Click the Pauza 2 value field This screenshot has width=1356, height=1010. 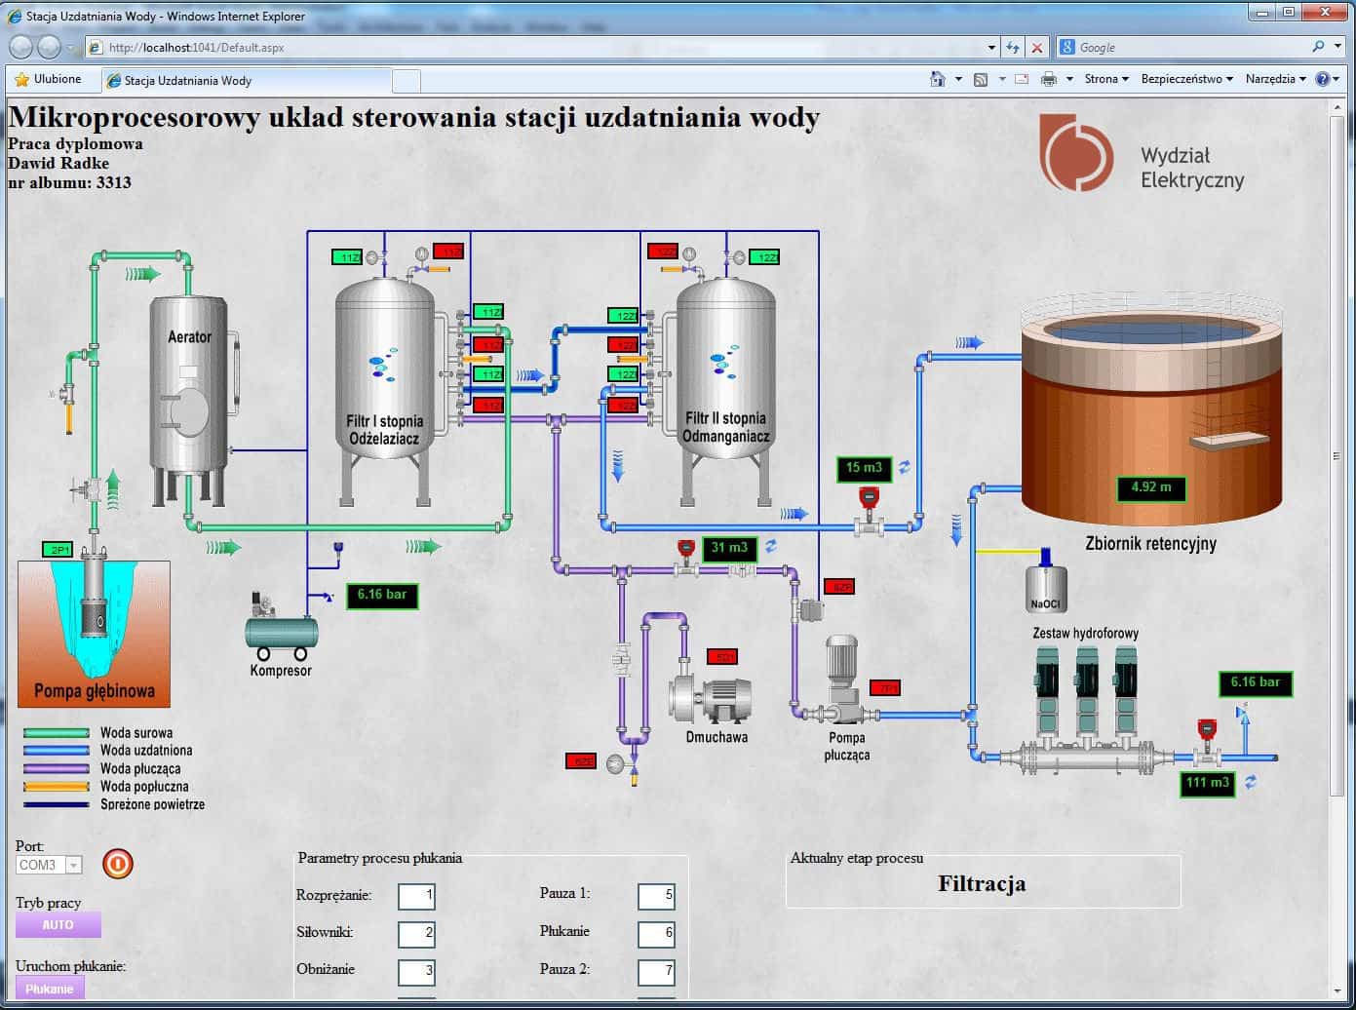(656, 971)
